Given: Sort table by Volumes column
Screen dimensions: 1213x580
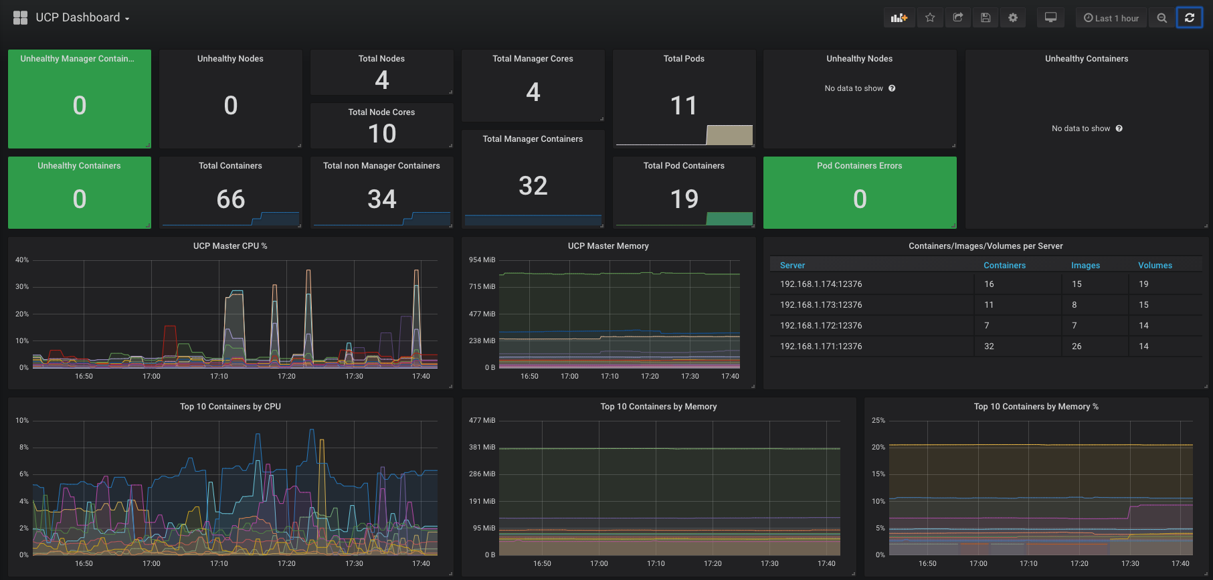Looking at the screenshot, I should coord(1155,266).
